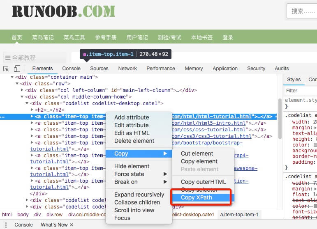
Task: Click the hamburger icon beside 全部教程
Action: click(x=8, y=58)
